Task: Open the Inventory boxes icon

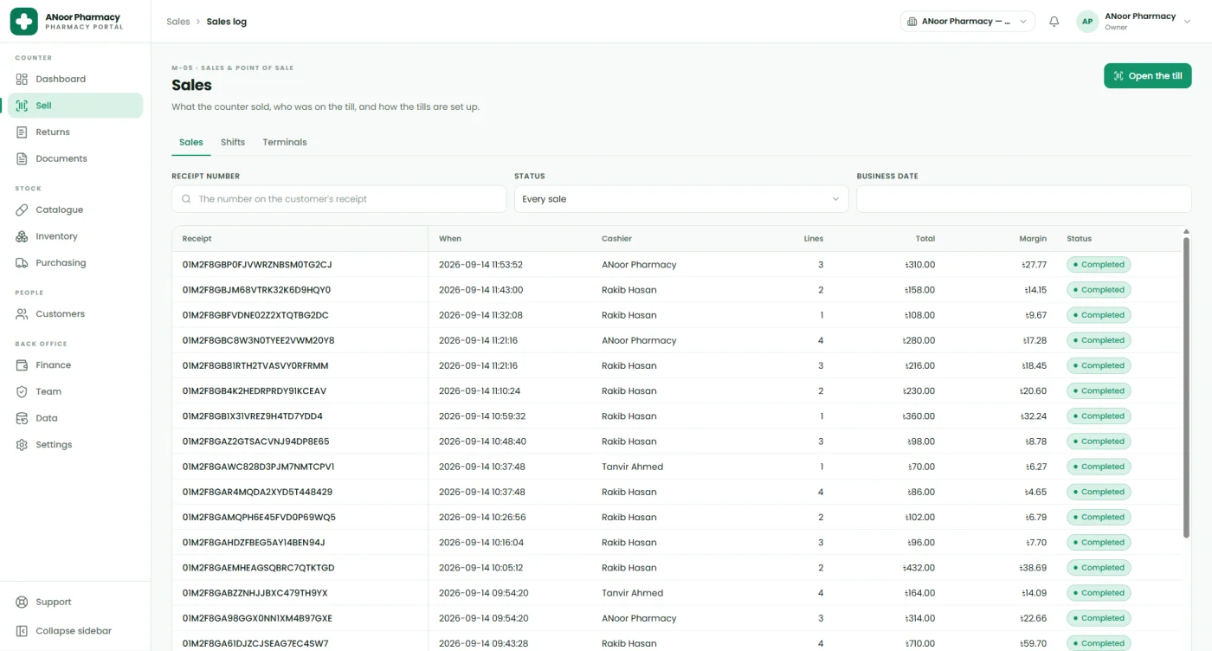Action: coord(22,236)
